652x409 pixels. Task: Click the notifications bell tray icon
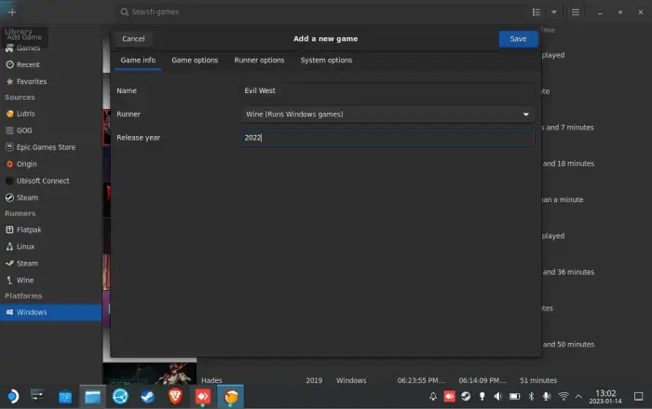coord(433,397)
